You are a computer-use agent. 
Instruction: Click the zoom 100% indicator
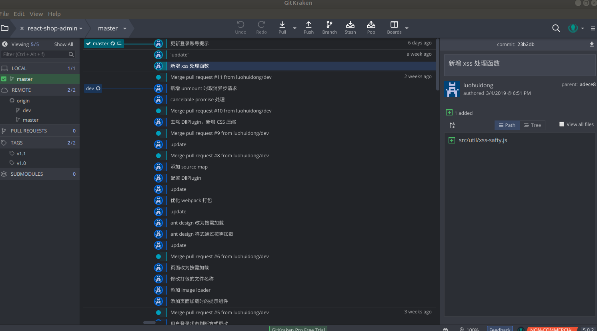coord(469,329)
